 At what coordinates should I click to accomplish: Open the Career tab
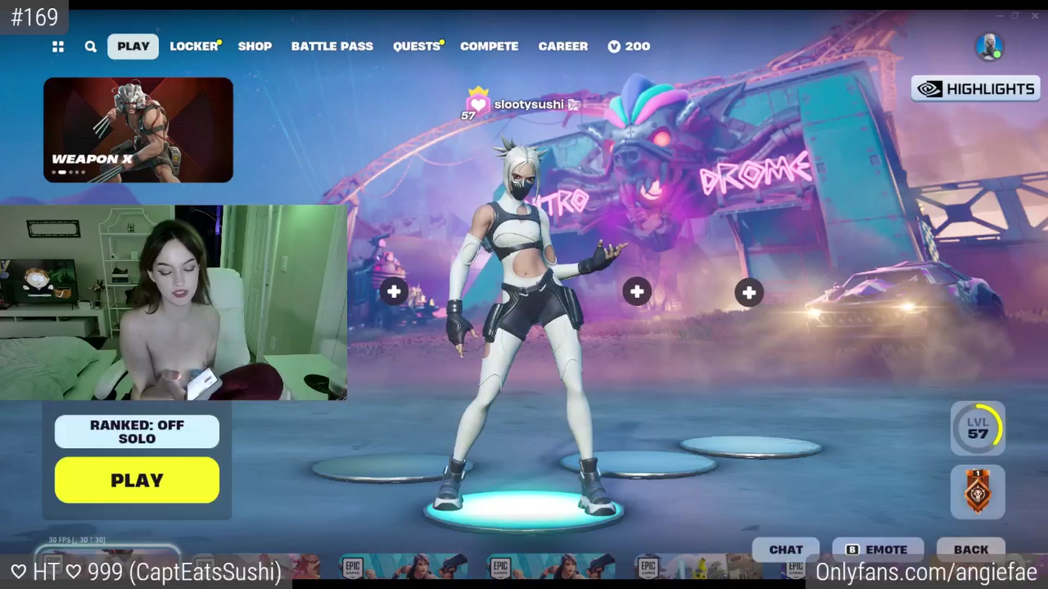563,46
